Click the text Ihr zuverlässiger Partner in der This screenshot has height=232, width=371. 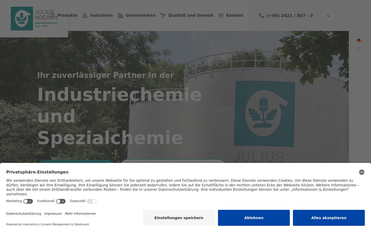click(x=106, y=75)
